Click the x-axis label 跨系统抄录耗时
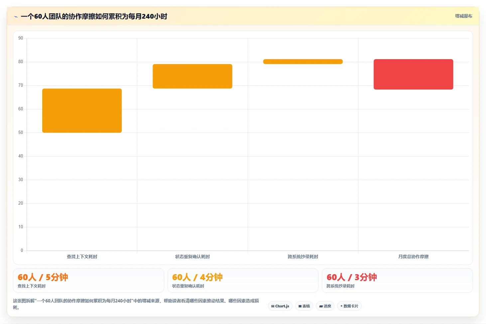Image resolution: width=486 pixels, height=324 pixels. tap(303, 257)
